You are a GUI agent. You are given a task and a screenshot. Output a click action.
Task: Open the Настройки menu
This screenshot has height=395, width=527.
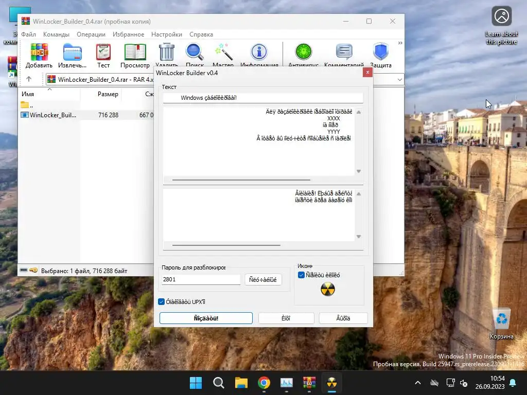click(167, 34)
